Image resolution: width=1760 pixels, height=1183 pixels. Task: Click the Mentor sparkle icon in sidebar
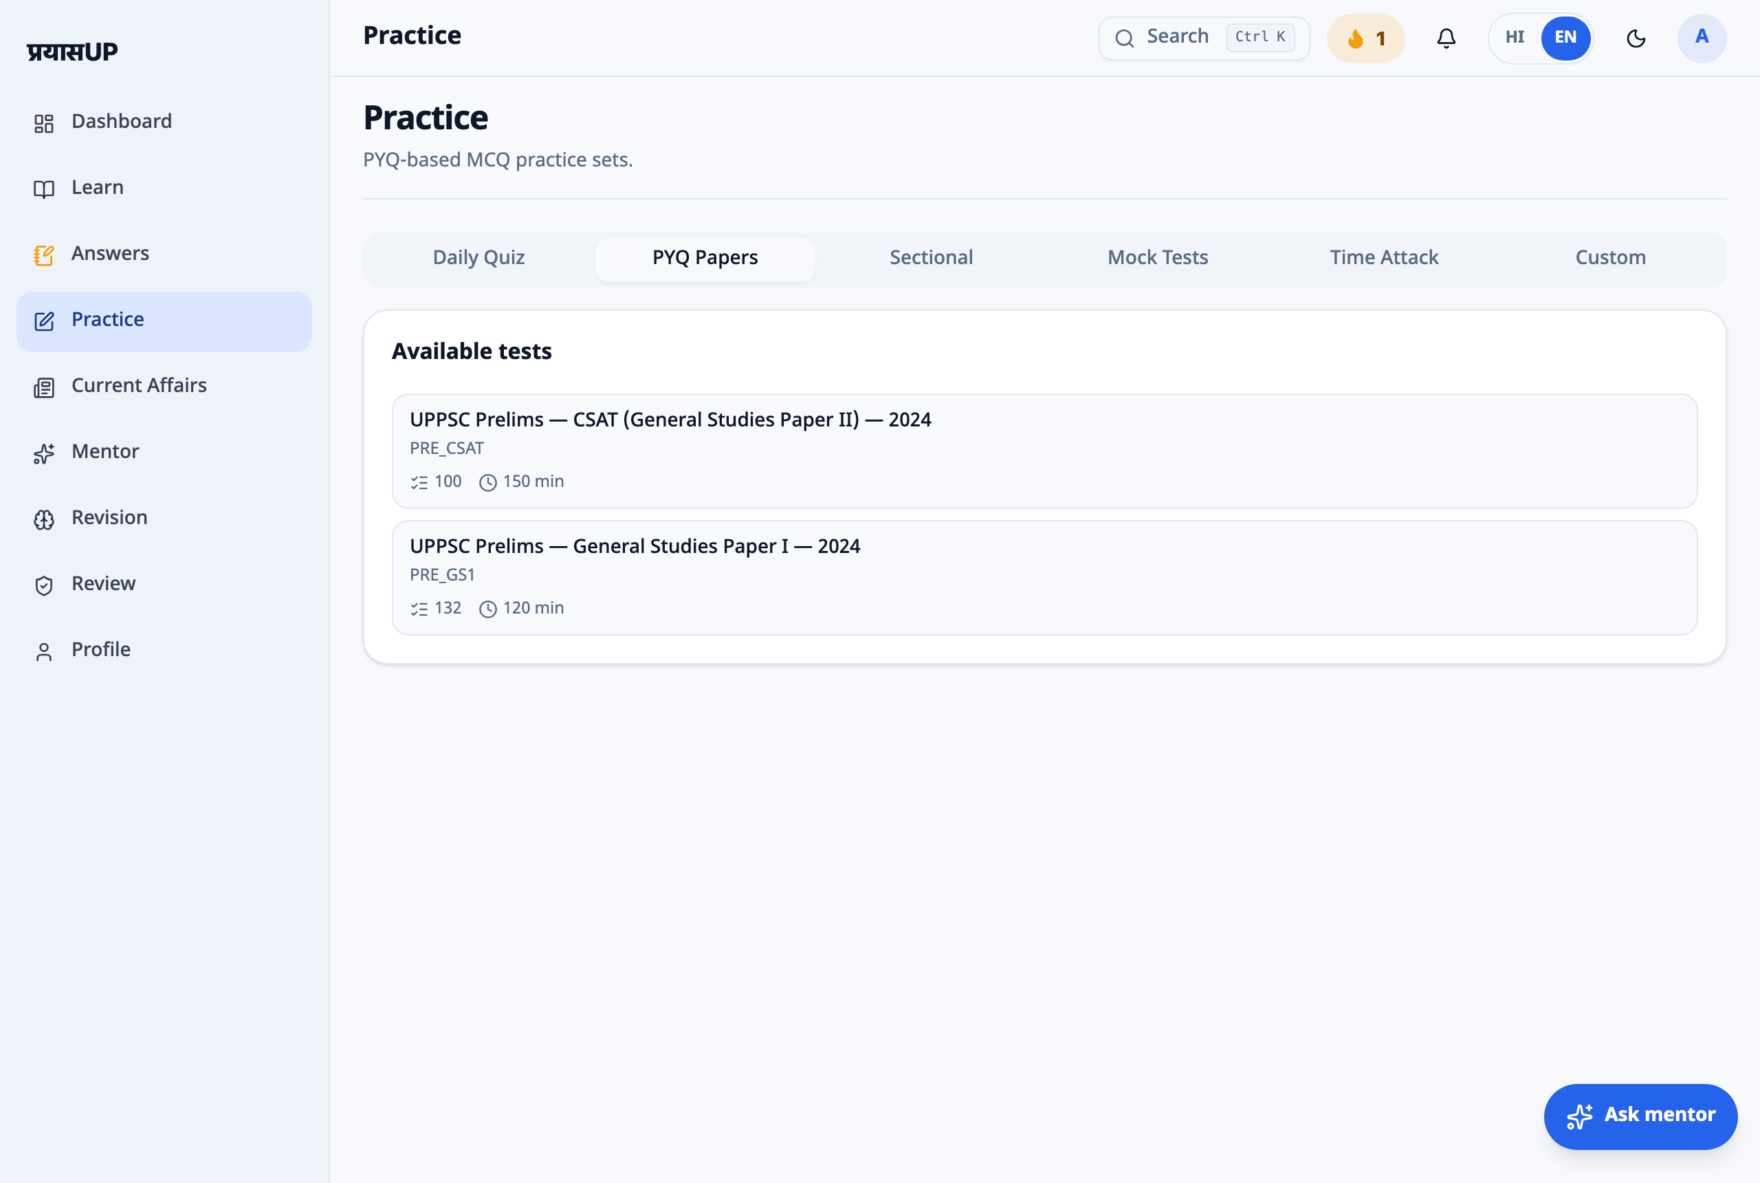click(x=44, y=453)
